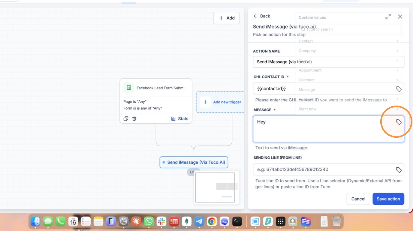The height and width of the screenshot is (231, 413).
Task: Focus the Action Name input field
Action: click(x=329, y=62)
